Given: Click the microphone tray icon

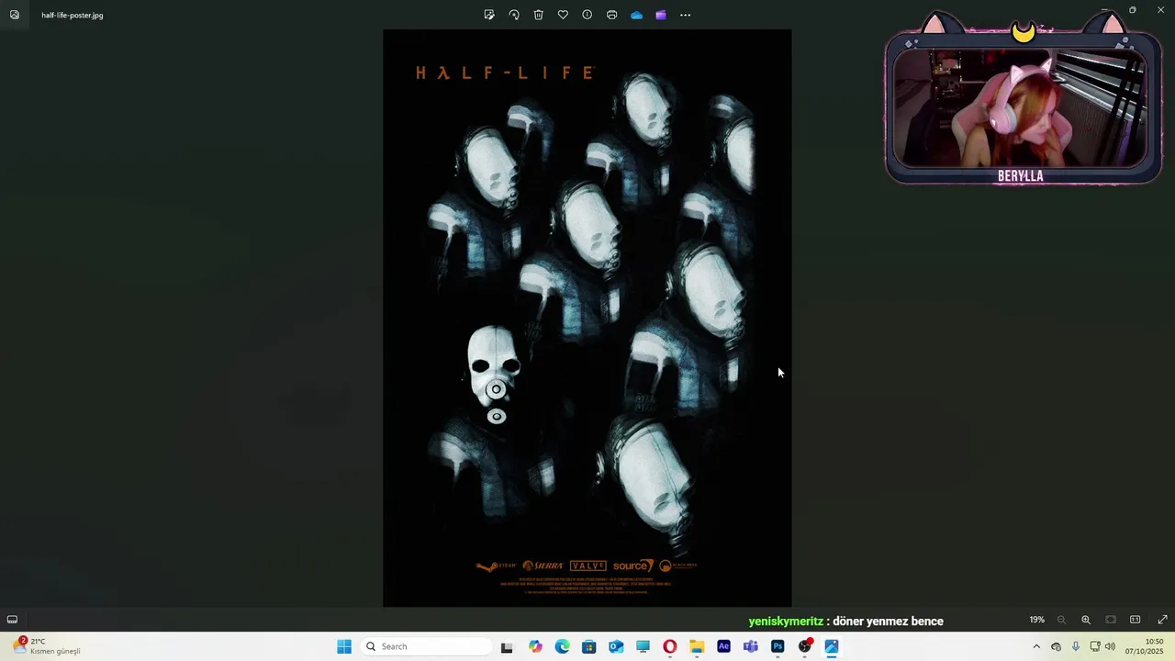Looking at the screenshot, I should coord(1076,646).
